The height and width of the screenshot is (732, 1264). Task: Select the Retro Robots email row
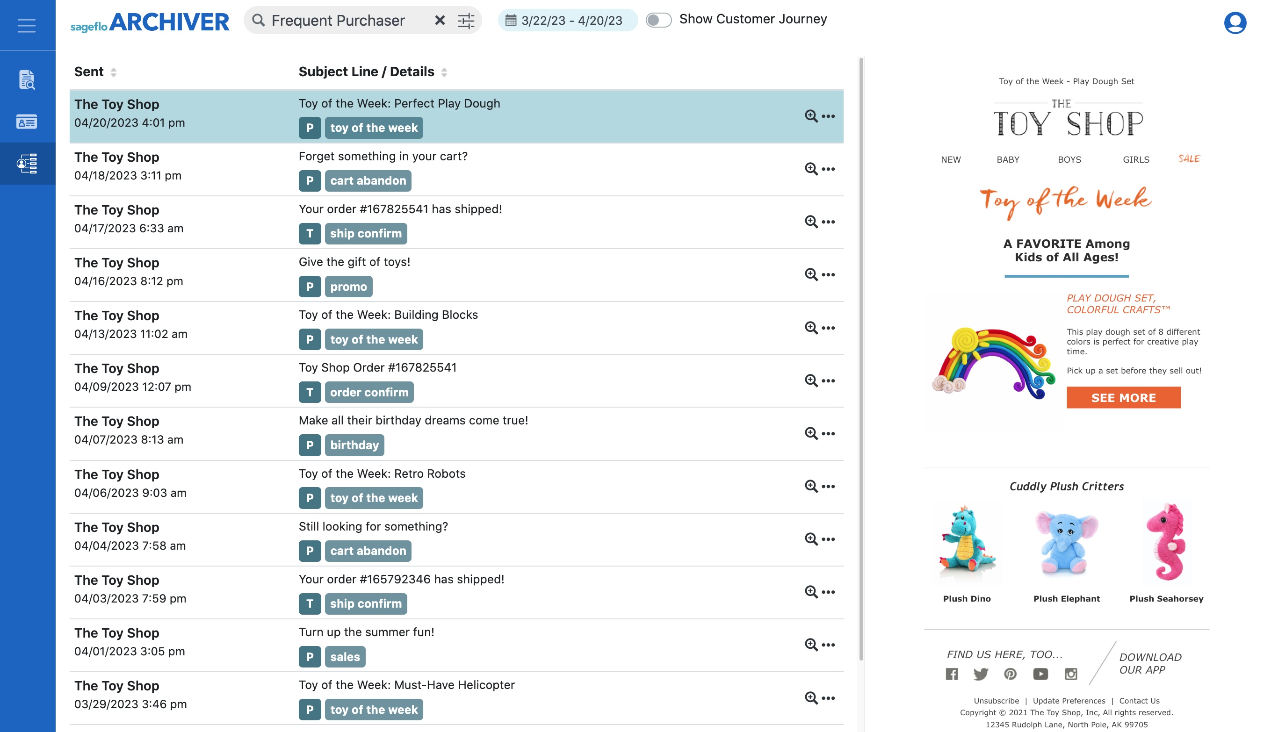451,486
